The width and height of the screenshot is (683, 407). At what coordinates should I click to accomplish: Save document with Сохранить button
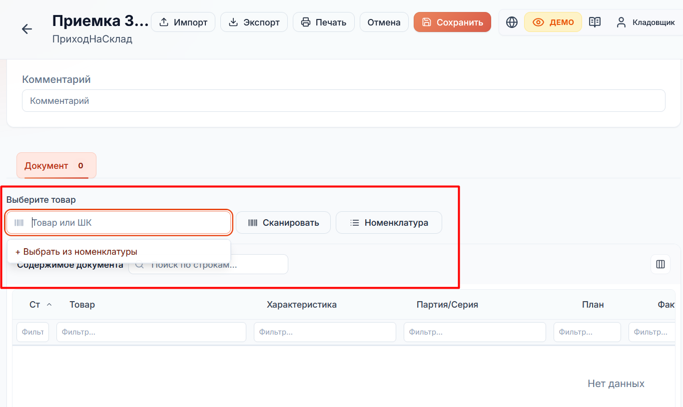point(452,22)
